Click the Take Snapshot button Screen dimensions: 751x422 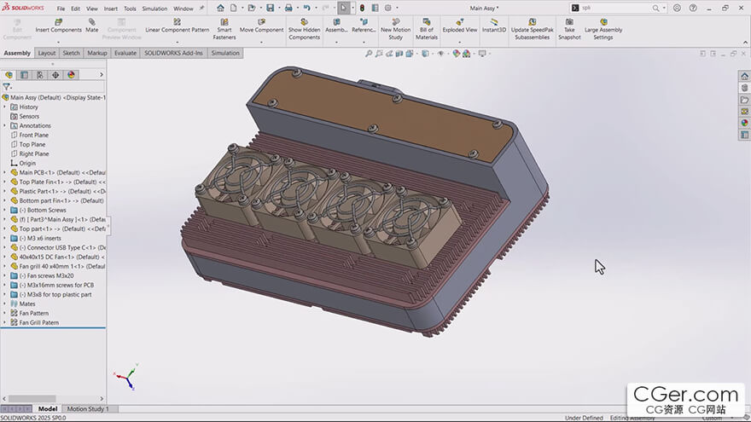[x=569, y=23]
